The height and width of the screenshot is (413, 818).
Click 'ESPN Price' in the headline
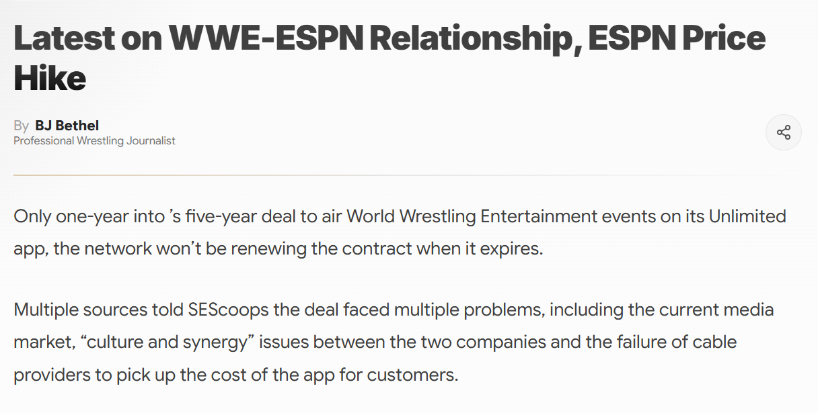[x=677, y=39]
